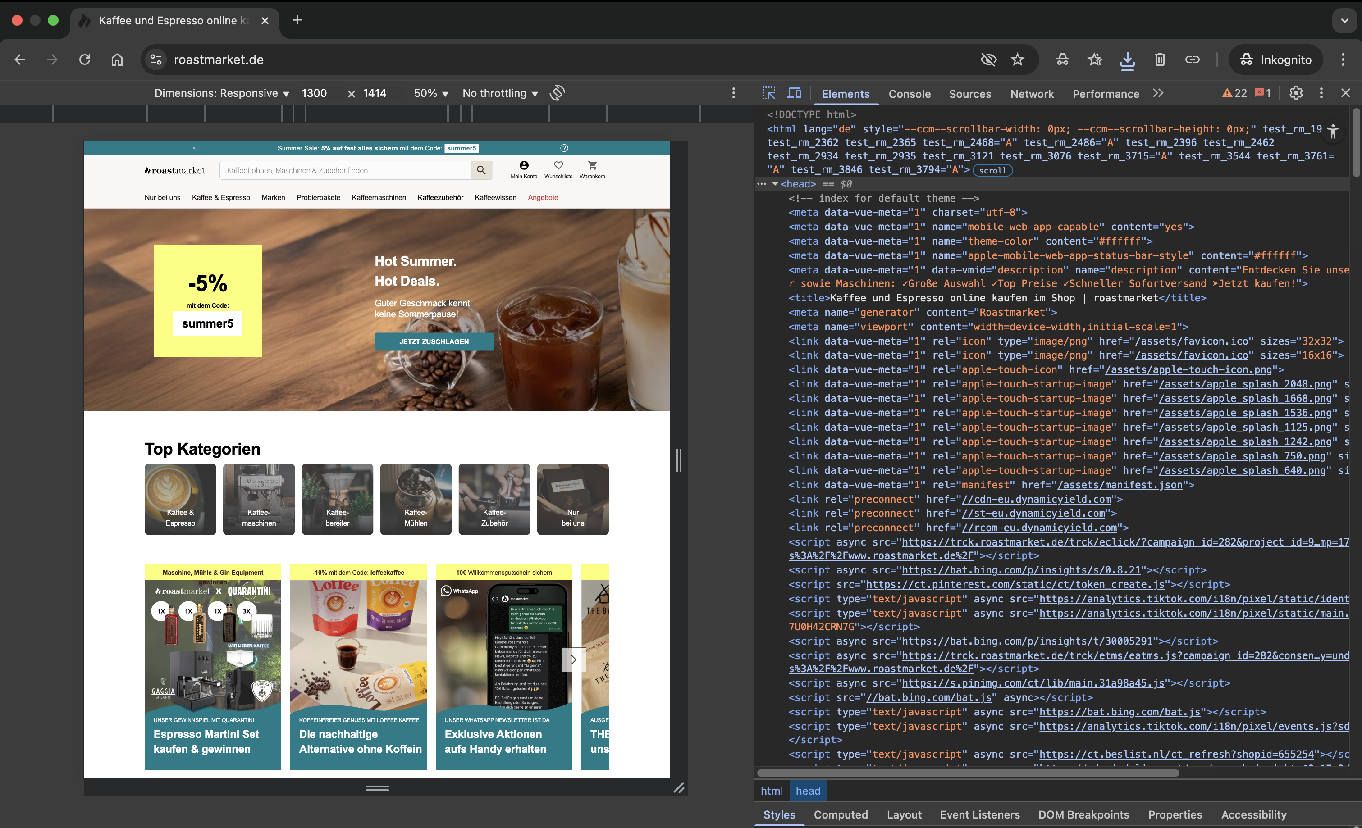Open Mein Konto account icon
The width and height of the screenshot is (1362, 828).
523,168
